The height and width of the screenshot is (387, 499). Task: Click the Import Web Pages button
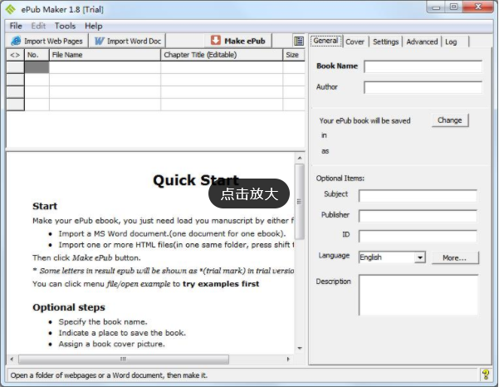(x=46, y=41)
